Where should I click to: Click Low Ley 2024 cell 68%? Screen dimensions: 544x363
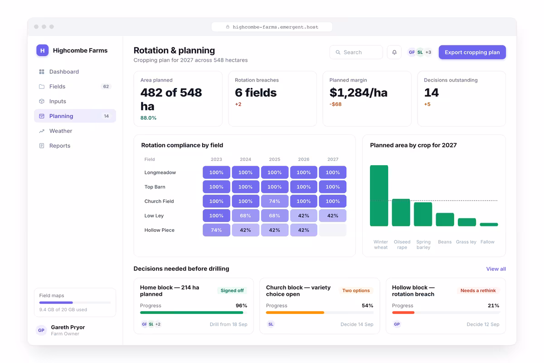(x=246, y=216)
